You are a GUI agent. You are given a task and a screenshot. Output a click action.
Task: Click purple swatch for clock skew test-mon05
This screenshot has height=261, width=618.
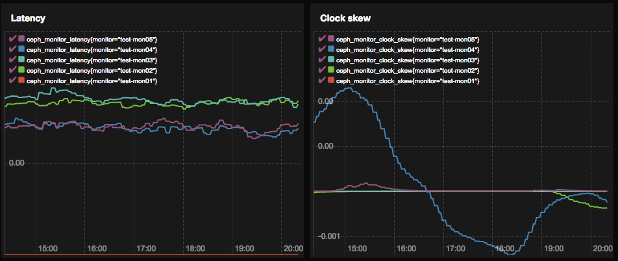(x=331, y=39)
